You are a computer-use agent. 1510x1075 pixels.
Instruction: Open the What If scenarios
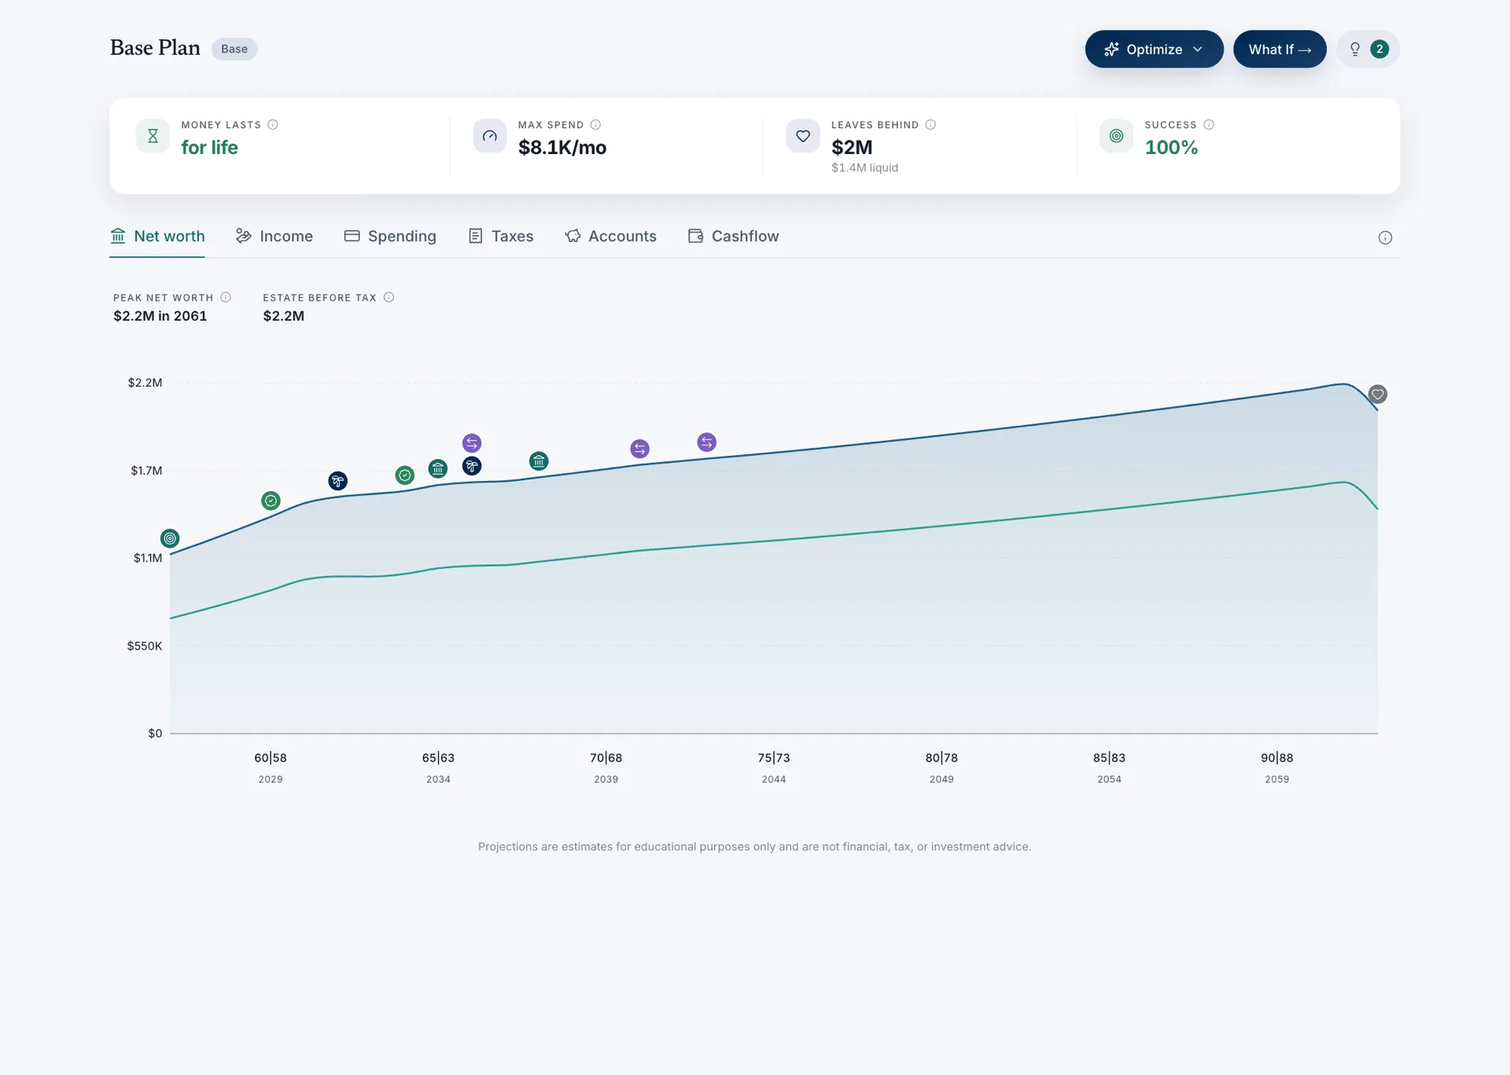(1280, 50)
